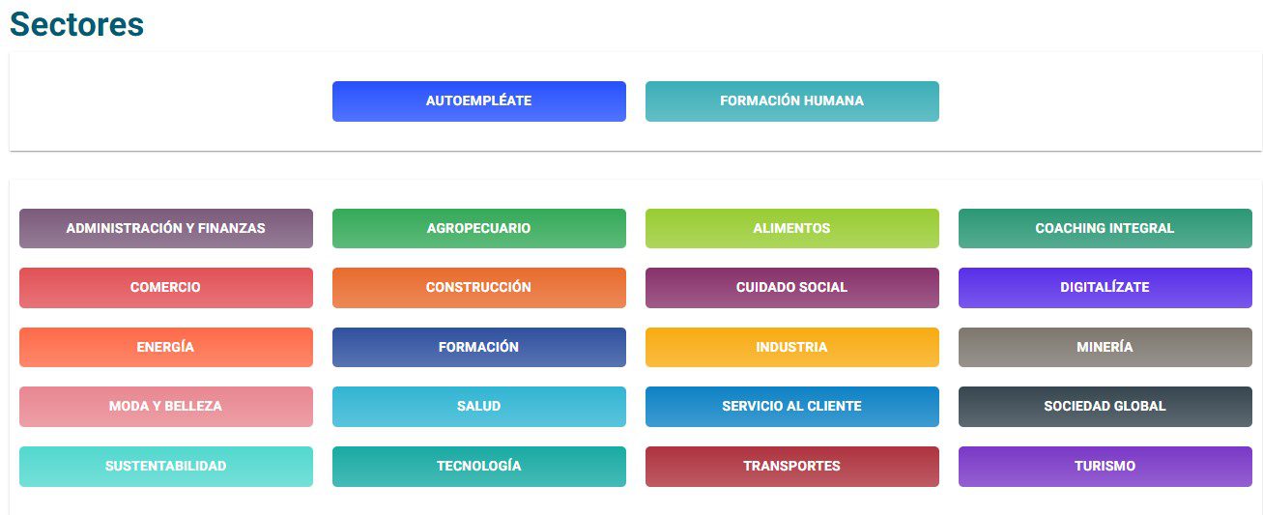Open the Agropecuario sector

tap(478, 229)
